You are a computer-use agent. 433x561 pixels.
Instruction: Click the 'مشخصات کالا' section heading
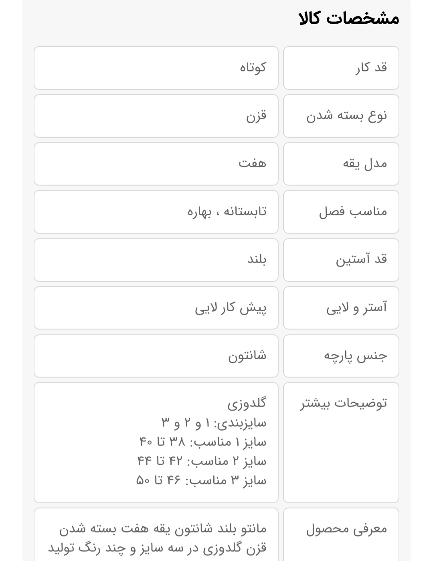(x=349, y=18)
